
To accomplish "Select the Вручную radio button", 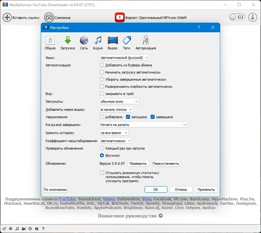I will tap(102, 155).
